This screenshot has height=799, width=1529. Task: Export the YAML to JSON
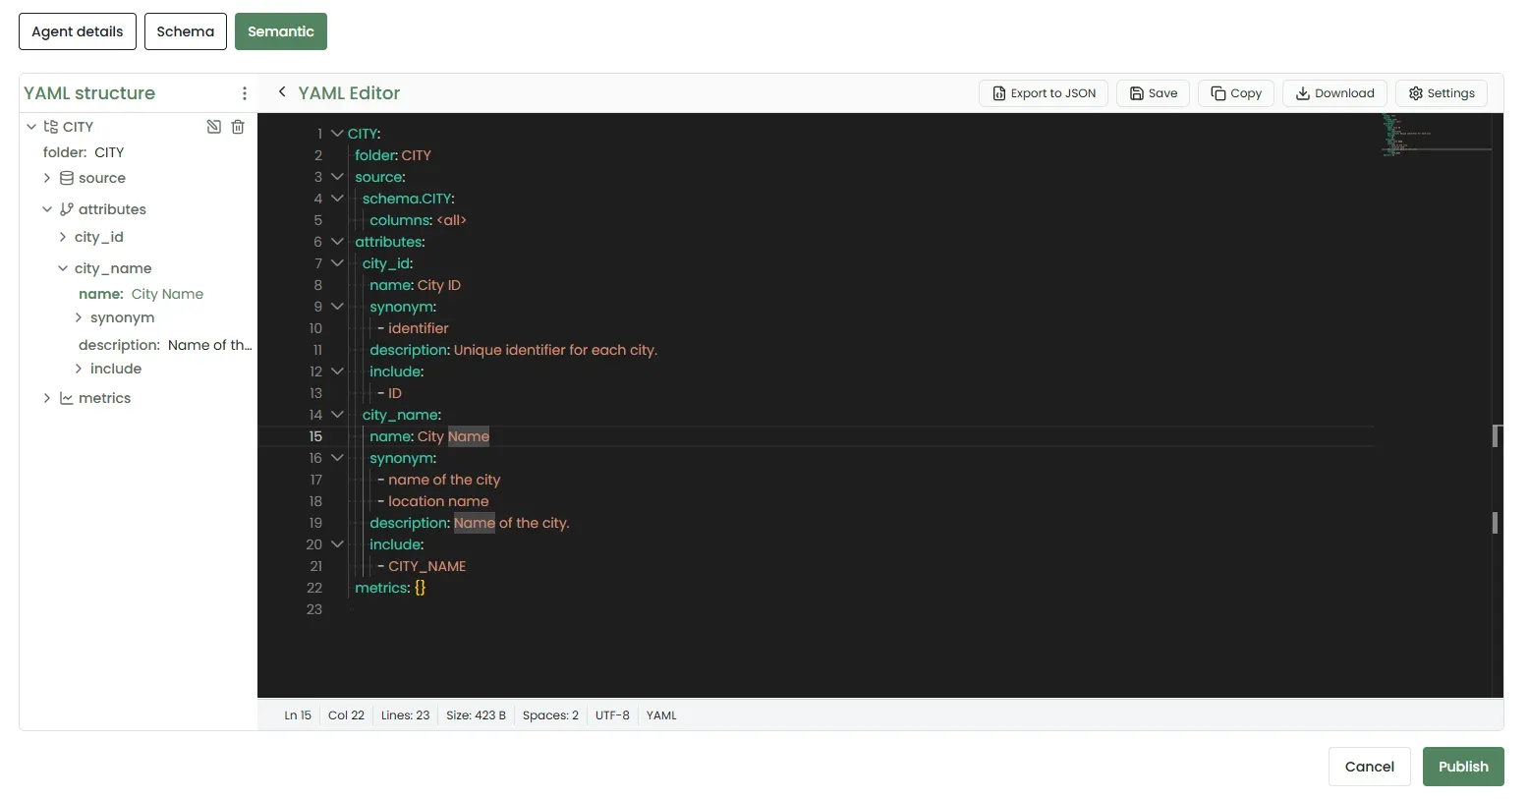click(x=1044, y=93)
